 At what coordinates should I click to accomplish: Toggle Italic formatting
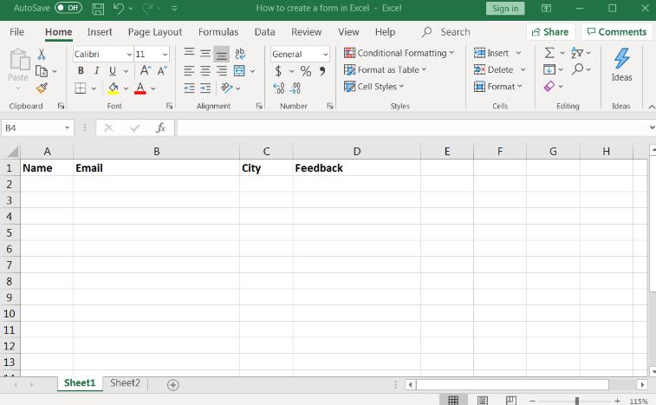tap(97, 71)
